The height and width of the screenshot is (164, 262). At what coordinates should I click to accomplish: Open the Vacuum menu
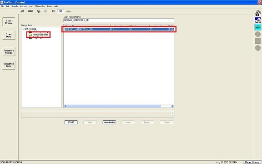(23, 6)
